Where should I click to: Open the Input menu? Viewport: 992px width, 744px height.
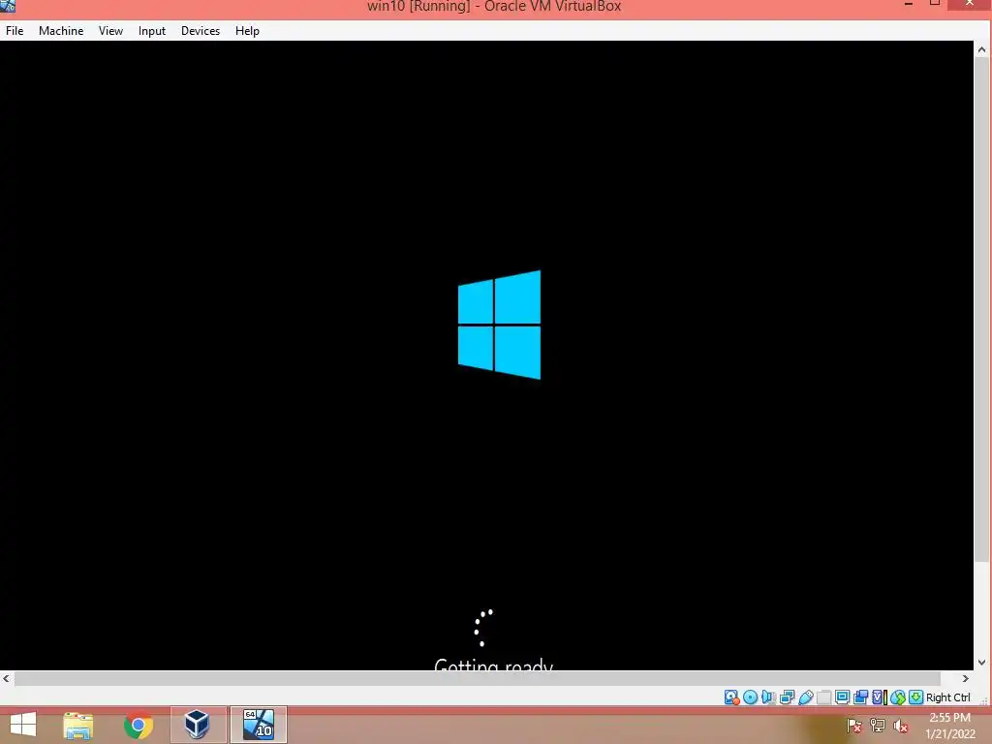pos(152,30)
